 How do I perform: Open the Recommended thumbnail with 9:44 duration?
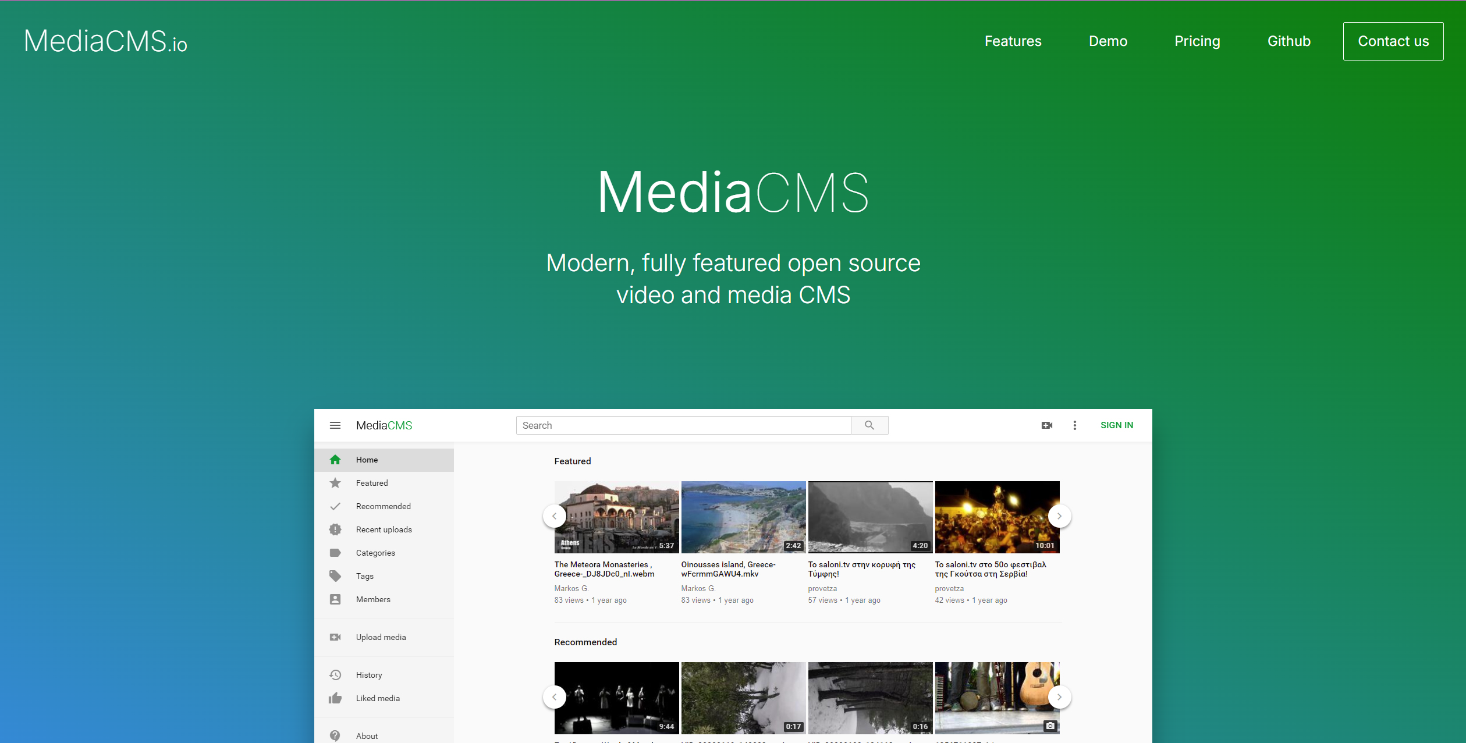(616, 698)
